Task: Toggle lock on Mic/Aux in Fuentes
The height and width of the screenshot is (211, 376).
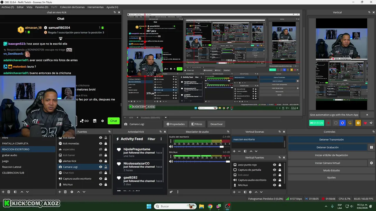Action: (x=106, y=184)
